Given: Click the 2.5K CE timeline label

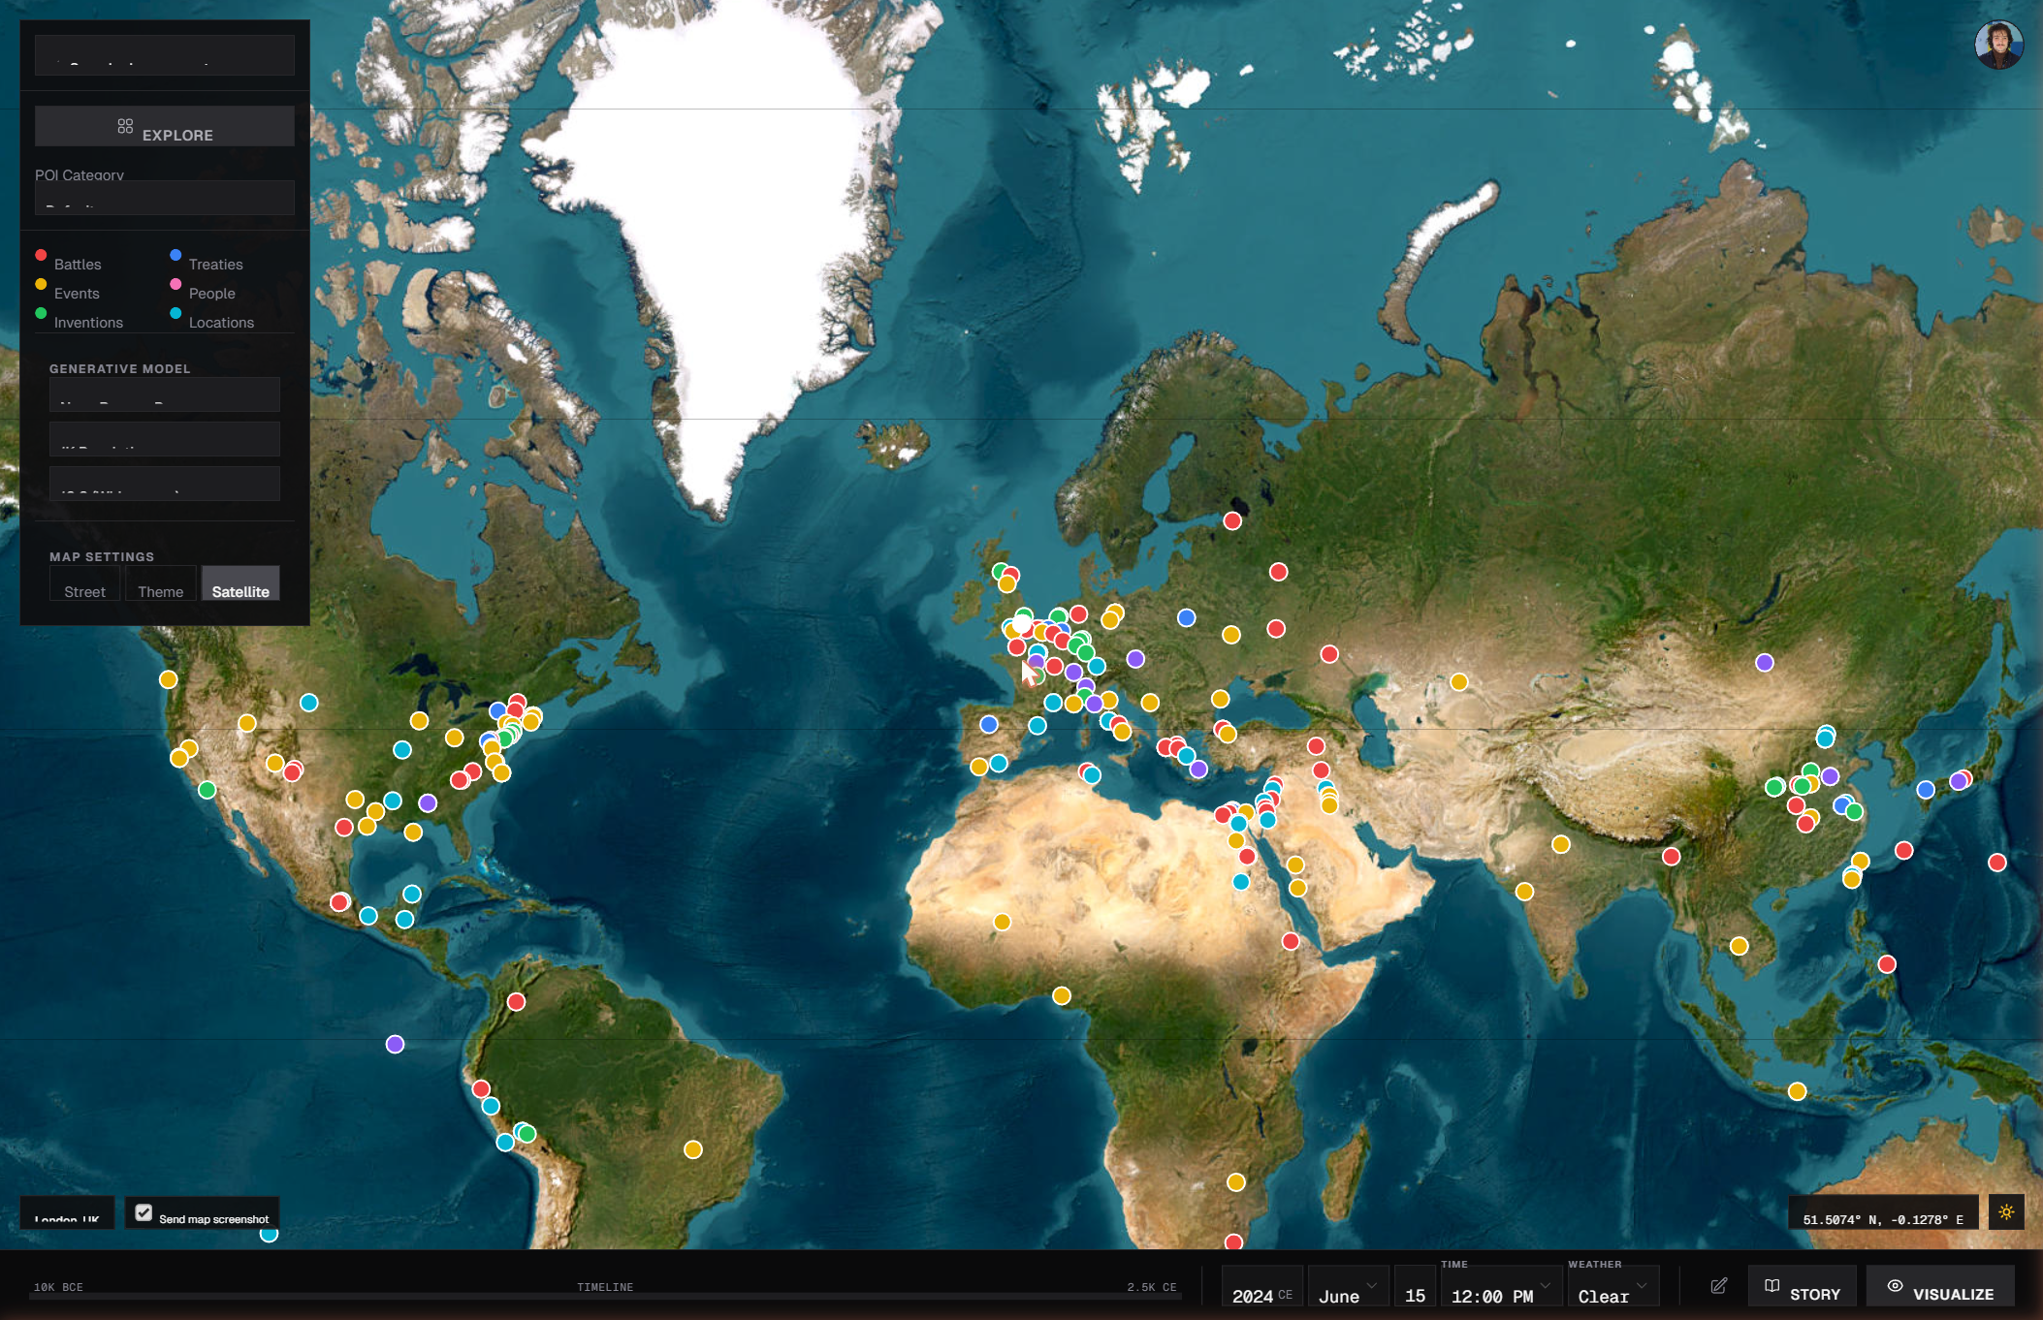Looking at the screenshot, I should coord(1151,1287).
